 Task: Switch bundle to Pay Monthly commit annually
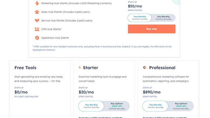point(164,18)
